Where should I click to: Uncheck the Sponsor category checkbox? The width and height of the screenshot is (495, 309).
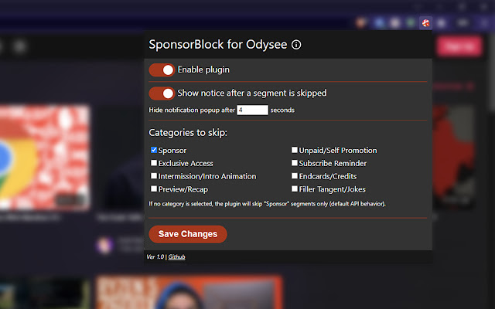tap(154, 150)
